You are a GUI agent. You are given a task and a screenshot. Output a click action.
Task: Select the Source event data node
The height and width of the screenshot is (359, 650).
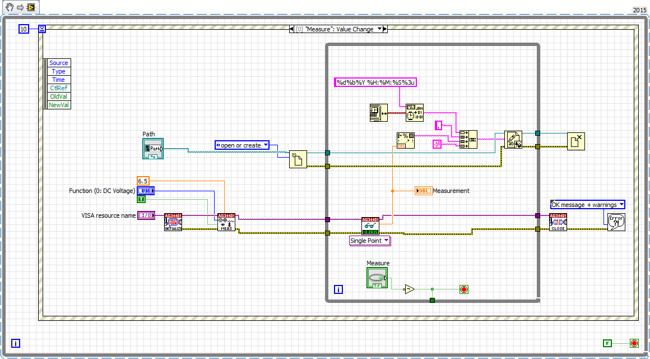58,63
